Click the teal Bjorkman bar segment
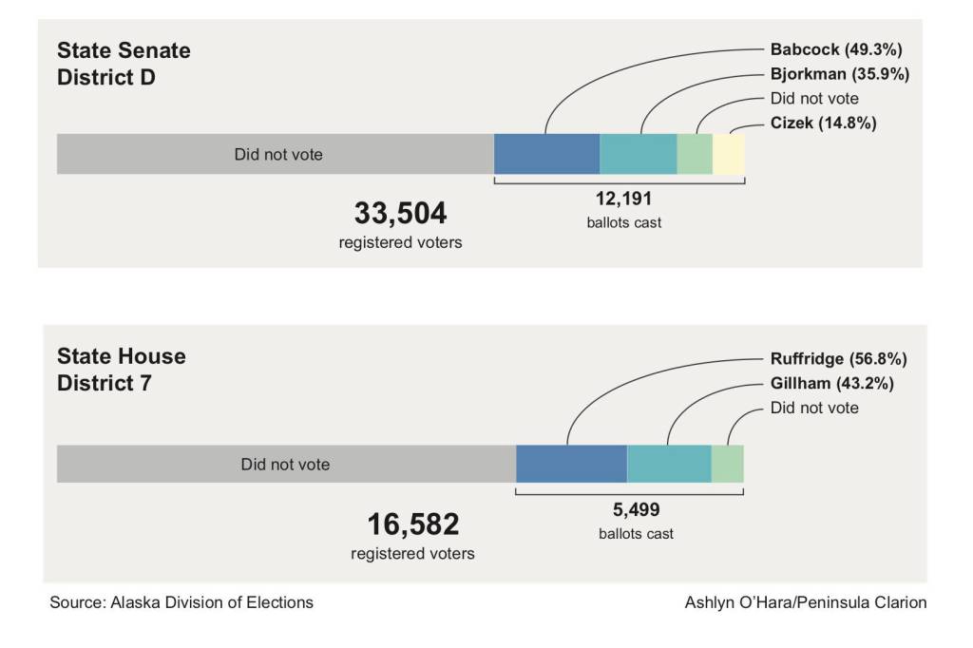The height and width of the screenshot is (648, 973). click(x=638, y=154)
